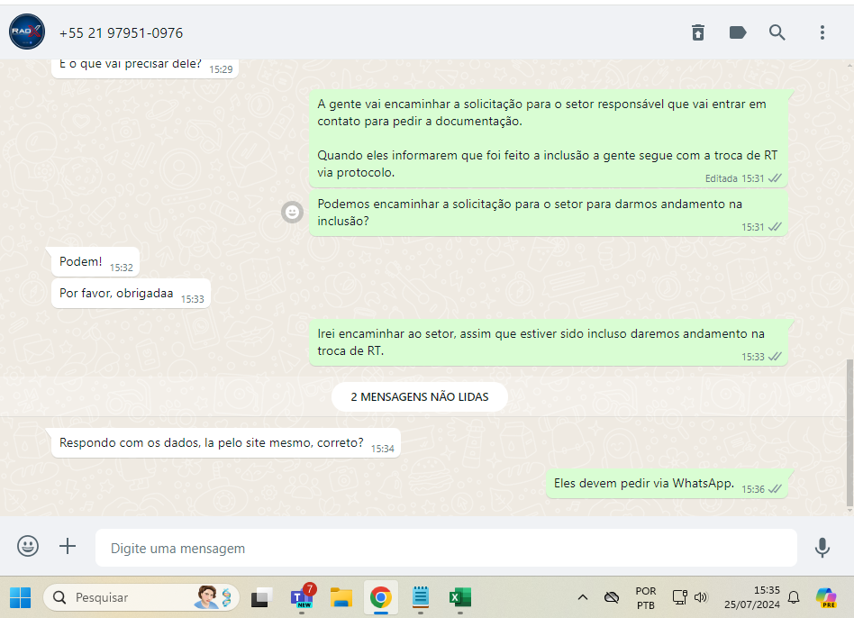Image resolution: width=854 pixels, height=618 pixels.
Task: Click the archive/delete chat icon in header
Action: (697, 32)
